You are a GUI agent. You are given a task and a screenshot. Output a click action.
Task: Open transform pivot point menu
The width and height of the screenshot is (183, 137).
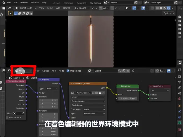95,8
